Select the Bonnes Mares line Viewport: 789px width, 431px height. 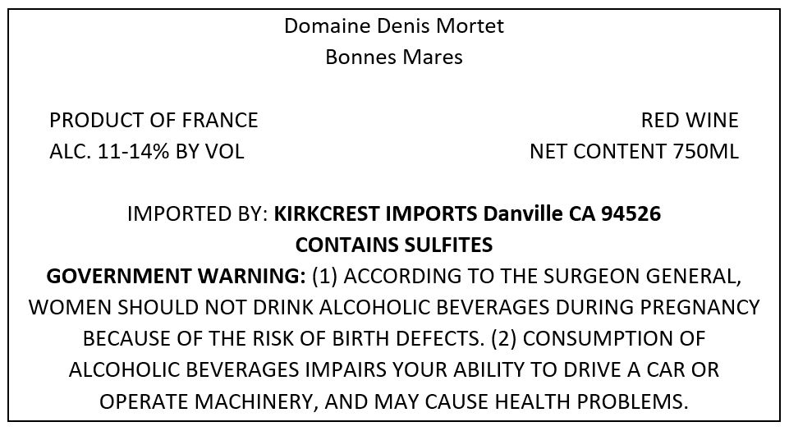(x=394, y=57)
